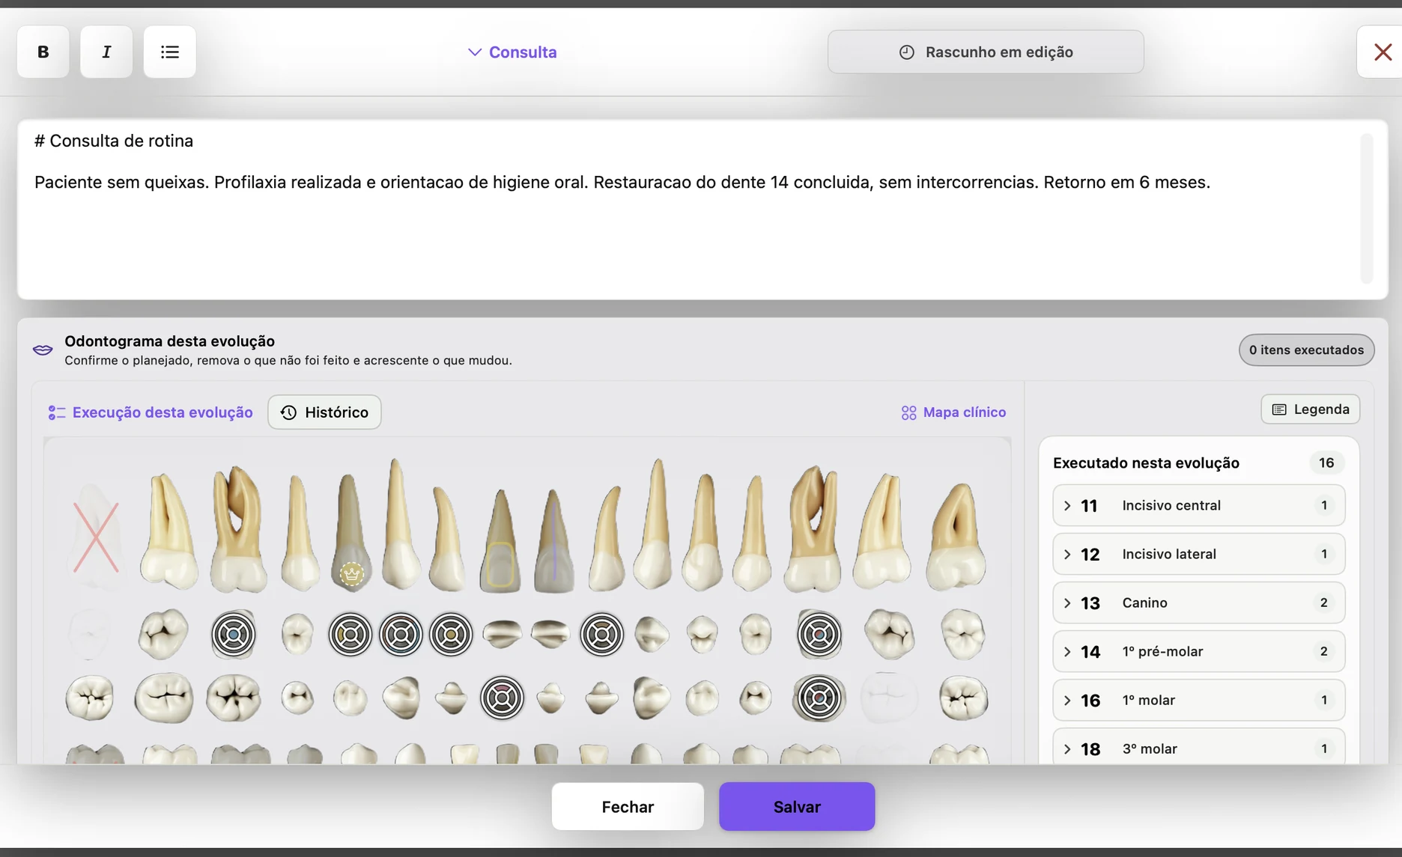Click the Odontograma desta evolução title

[169, 341]
